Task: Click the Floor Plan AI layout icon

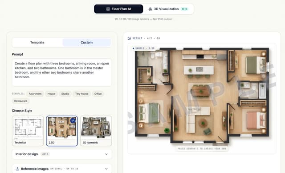Action: pyautogui.click(x=108, y=9)
